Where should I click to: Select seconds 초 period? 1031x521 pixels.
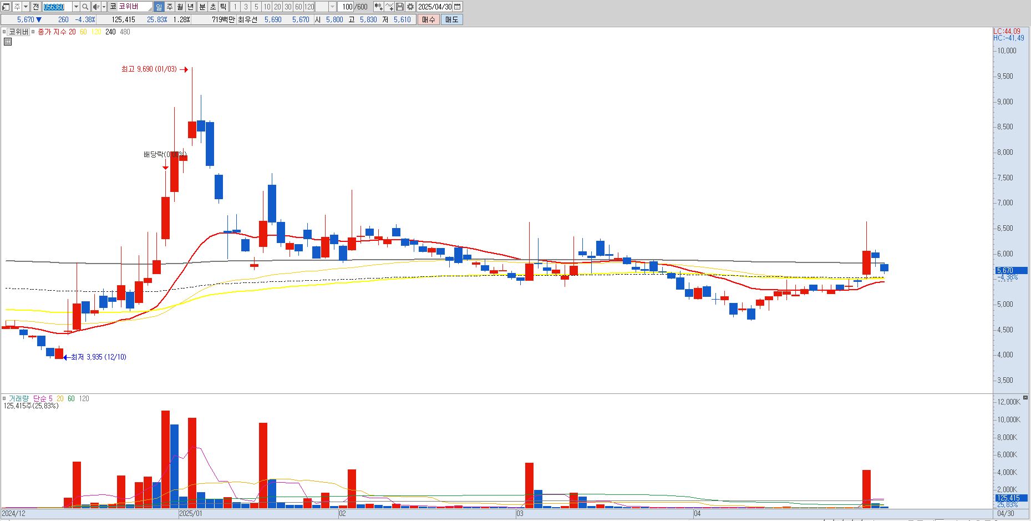[213, 7]
